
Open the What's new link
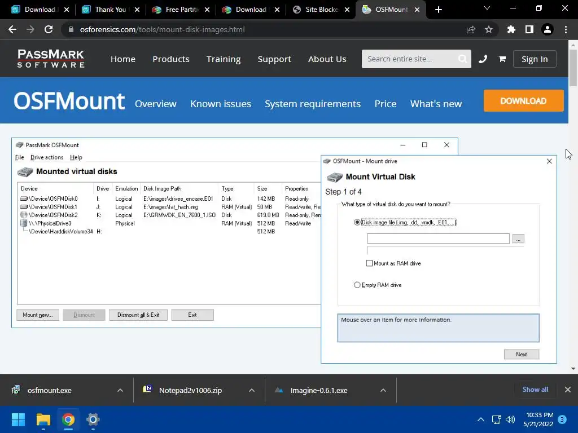(x=436, y=104)
